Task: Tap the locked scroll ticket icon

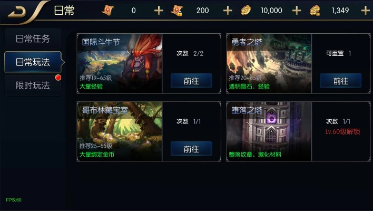Action: (x=177, y=10)
